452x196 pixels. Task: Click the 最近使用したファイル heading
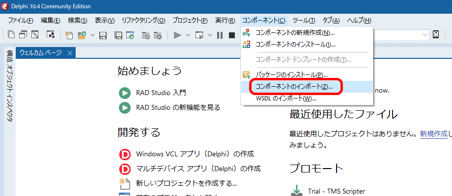pos(343,114)
